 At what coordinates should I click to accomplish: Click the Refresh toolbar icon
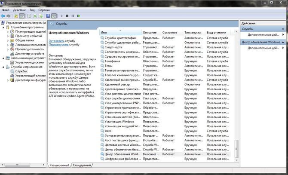coord(35,16)
